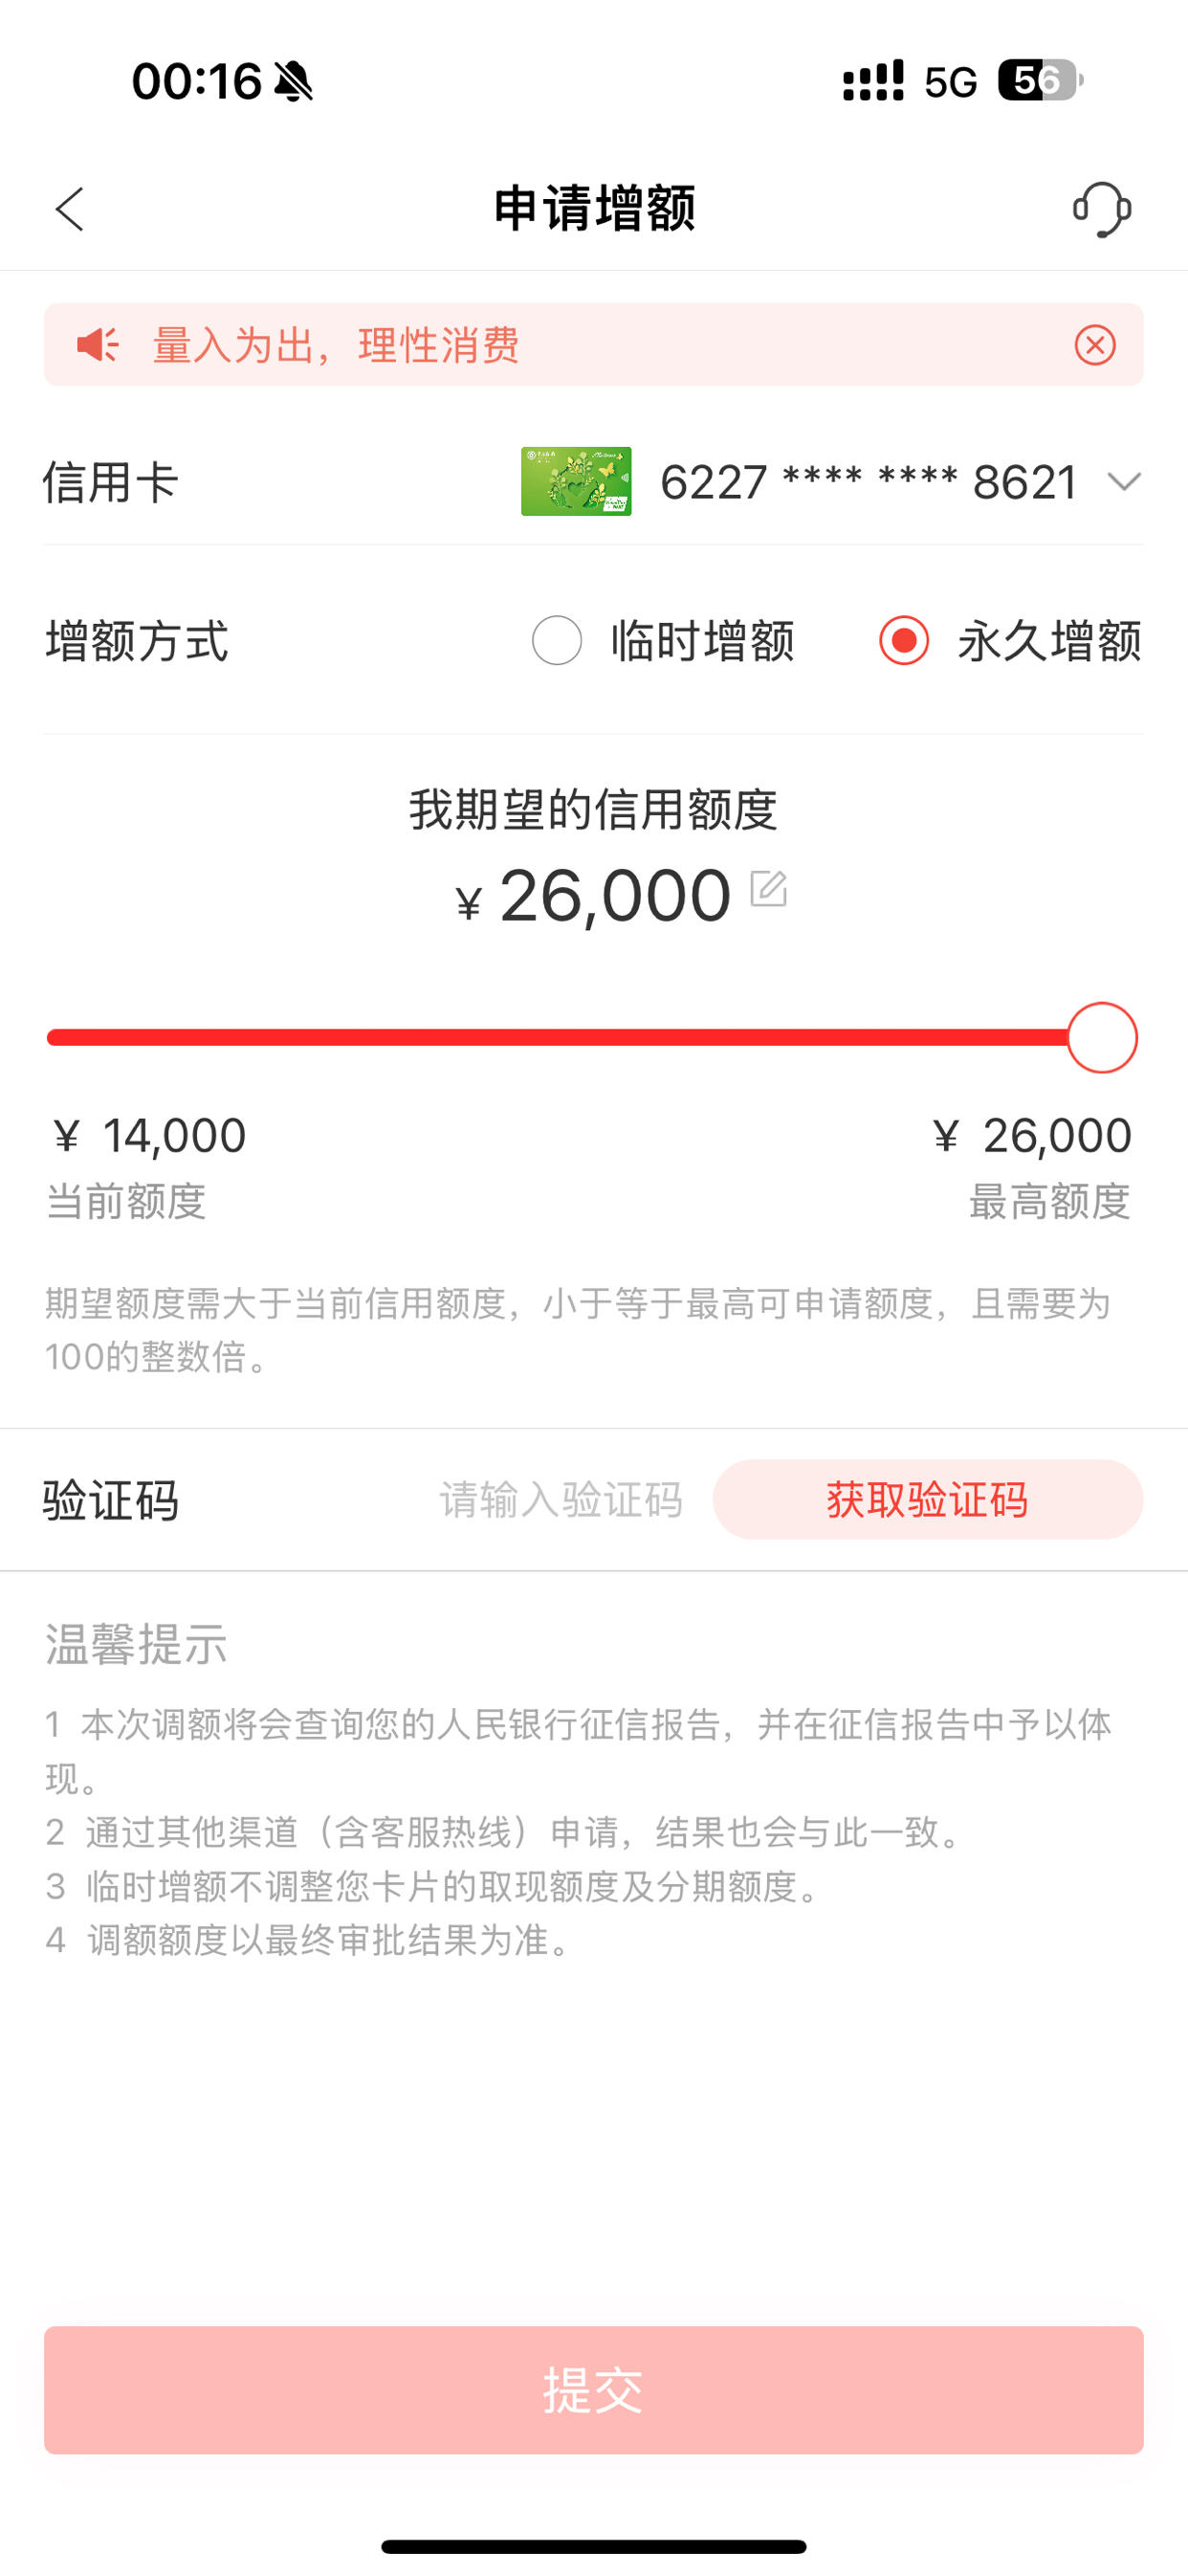Click the 获取验证码 button
The width and height of the screenshot is (1188, 2576).
(x=928, y=1499)
